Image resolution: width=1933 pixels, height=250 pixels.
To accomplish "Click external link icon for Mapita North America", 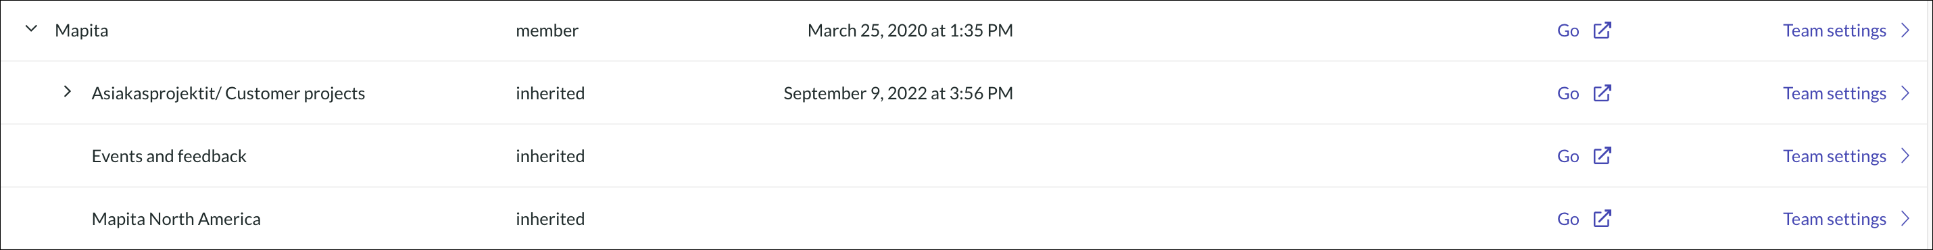I will [x=1602, y=218].
